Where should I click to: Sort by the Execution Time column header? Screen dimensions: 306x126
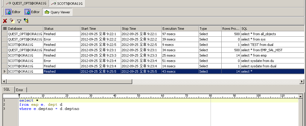coord(179,29)
